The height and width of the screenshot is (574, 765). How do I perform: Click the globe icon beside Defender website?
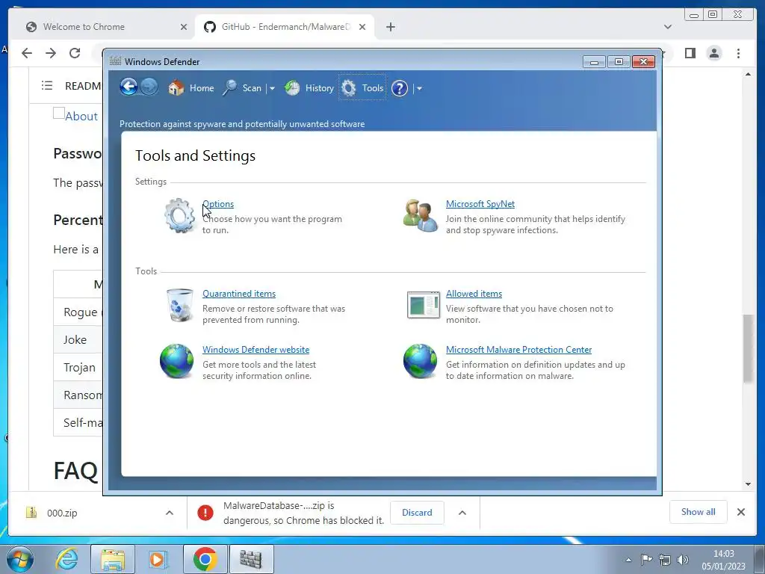[x=176, y=361]
